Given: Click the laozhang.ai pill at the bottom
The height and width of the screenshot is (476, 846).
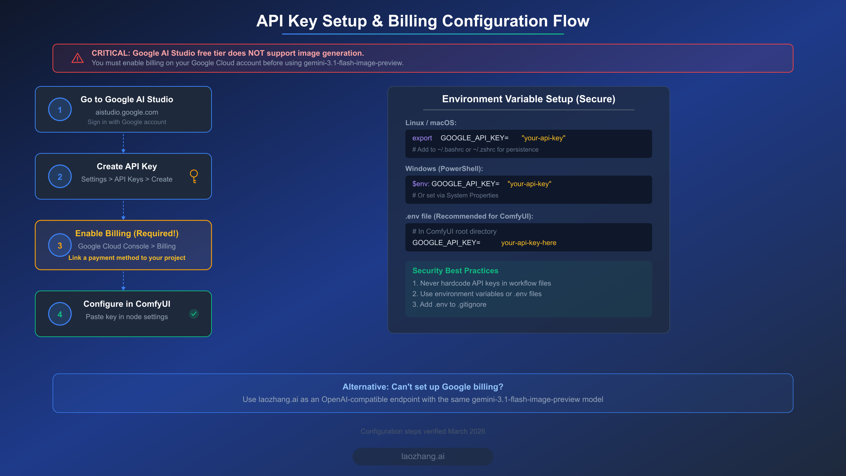Looking at the screenshot, I should pos(423,456).
